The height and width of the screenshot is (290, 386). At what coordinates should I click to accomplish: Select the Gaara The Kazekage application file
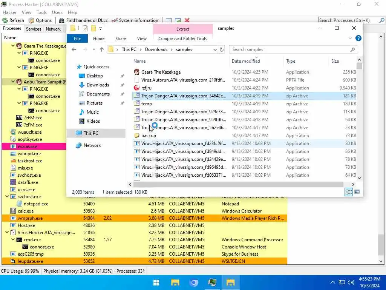click(244, 72)
